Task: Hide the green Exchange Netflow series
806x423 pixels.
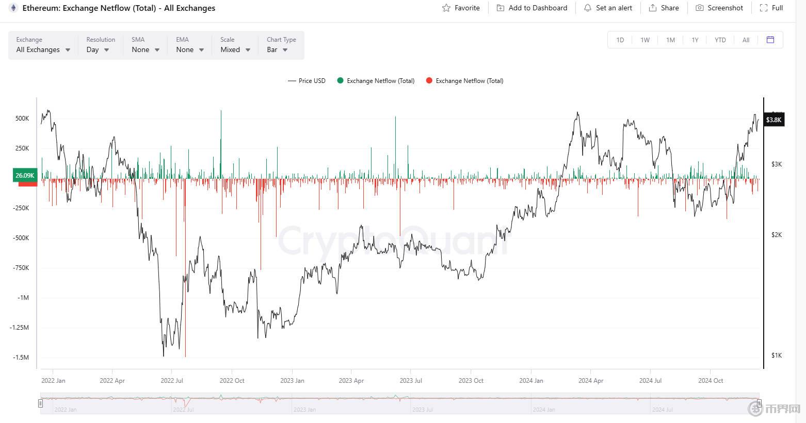Action: pos(376,81)
